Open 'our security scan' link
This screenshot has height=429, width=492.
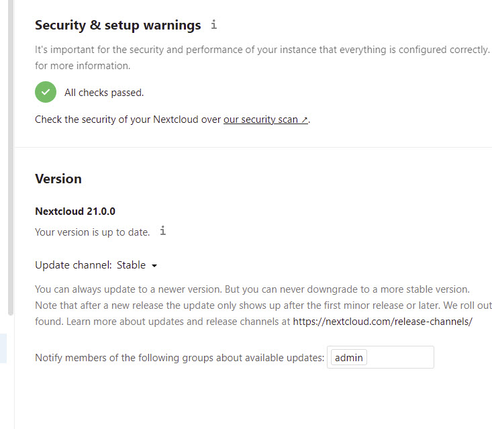coord(266,120)
